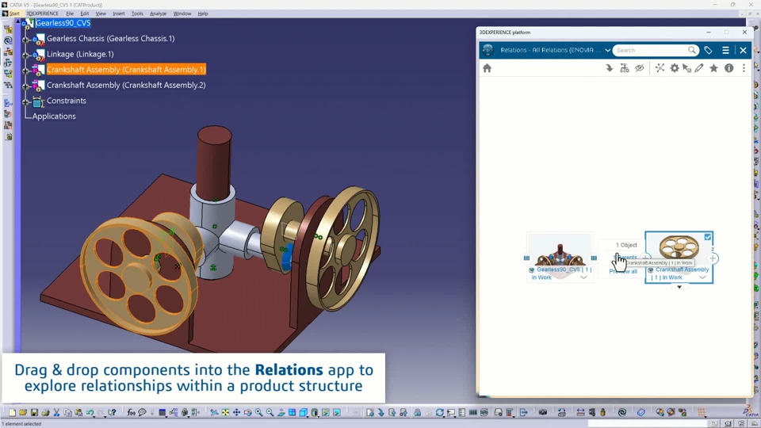Select Gearless90_CV5 root in the tree

[63, 23]
